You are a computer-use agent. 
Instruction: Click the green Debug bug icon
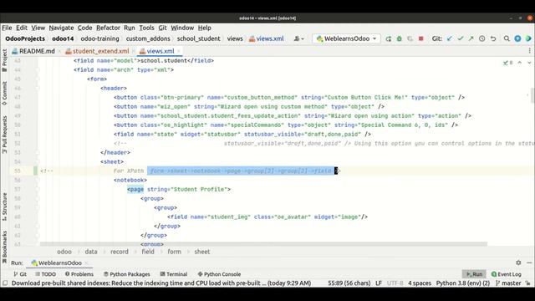point(400,39)
